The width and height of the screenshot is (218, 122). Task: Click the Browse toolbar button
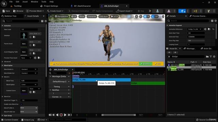18,11
